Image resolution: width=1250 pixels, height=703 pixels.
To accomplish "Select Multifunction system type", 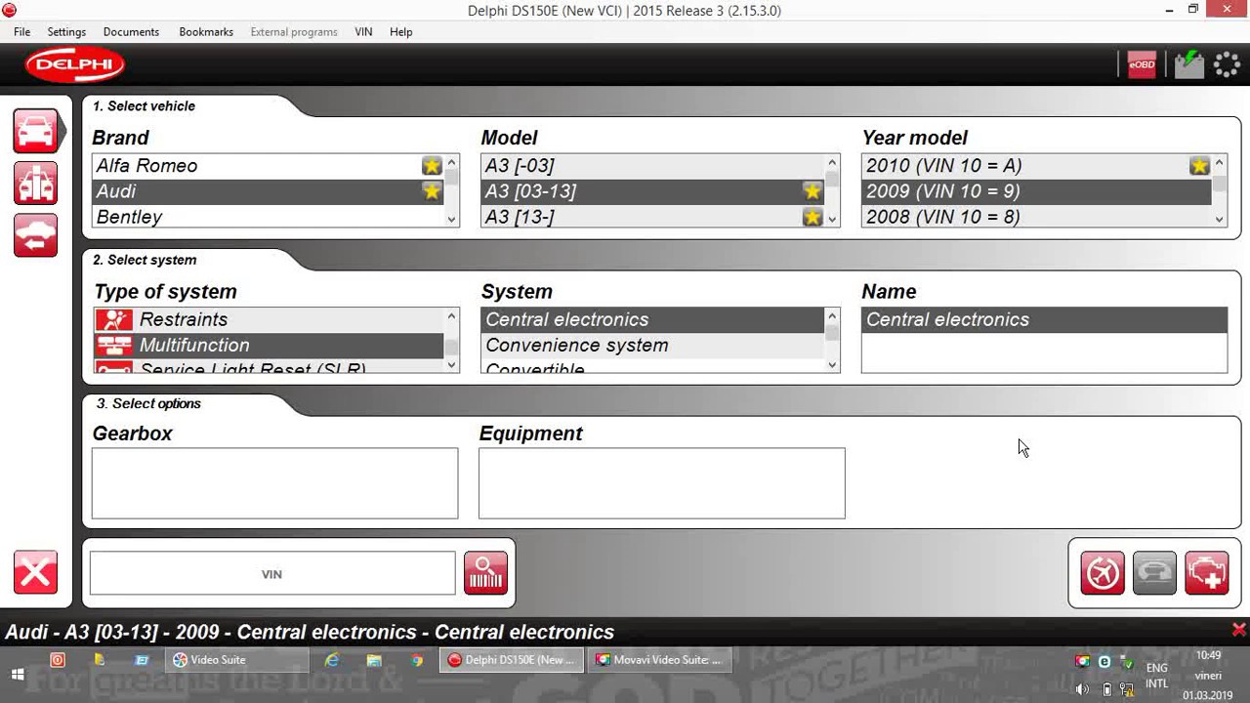I will click(x=269, y=345).
